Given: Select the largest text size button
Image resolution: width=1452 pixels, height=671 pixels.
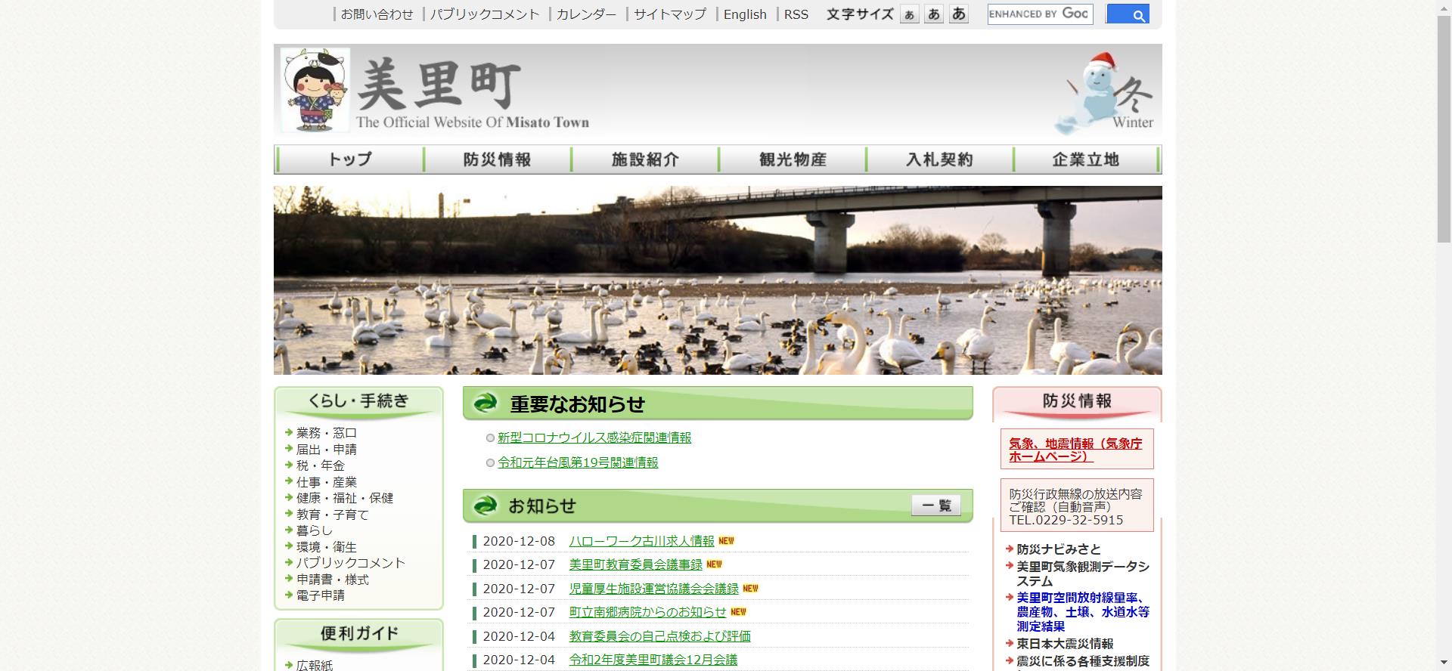Looking at the screenshot, I should (x=959, y=14).
